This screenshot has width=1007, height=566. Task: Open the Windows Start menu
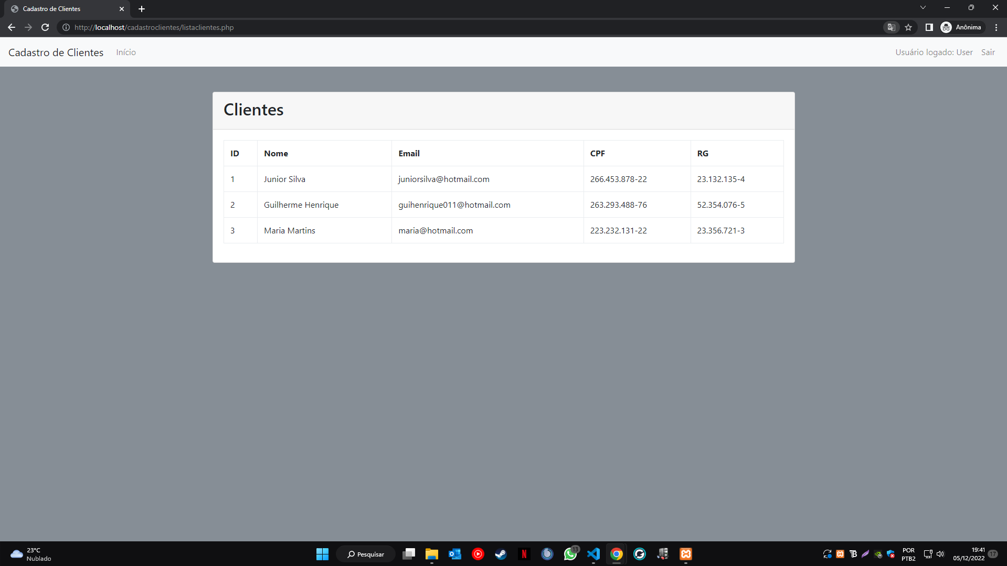pyautogui.click(x=322, y=554)
